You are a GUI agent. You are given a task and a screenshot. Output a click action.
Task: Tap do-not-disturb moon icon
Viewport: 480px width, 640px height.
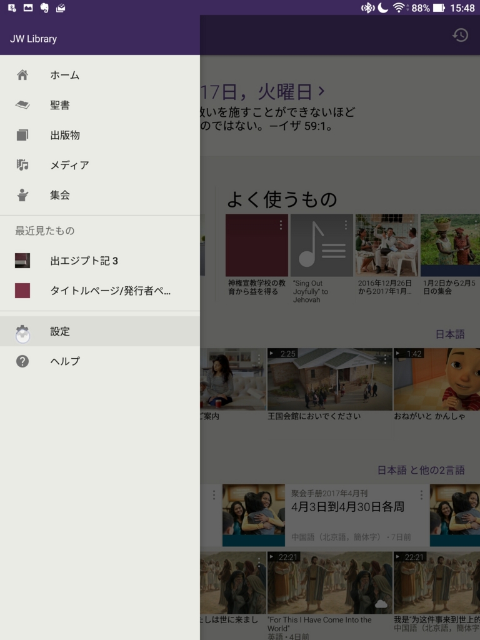point(382,7)
